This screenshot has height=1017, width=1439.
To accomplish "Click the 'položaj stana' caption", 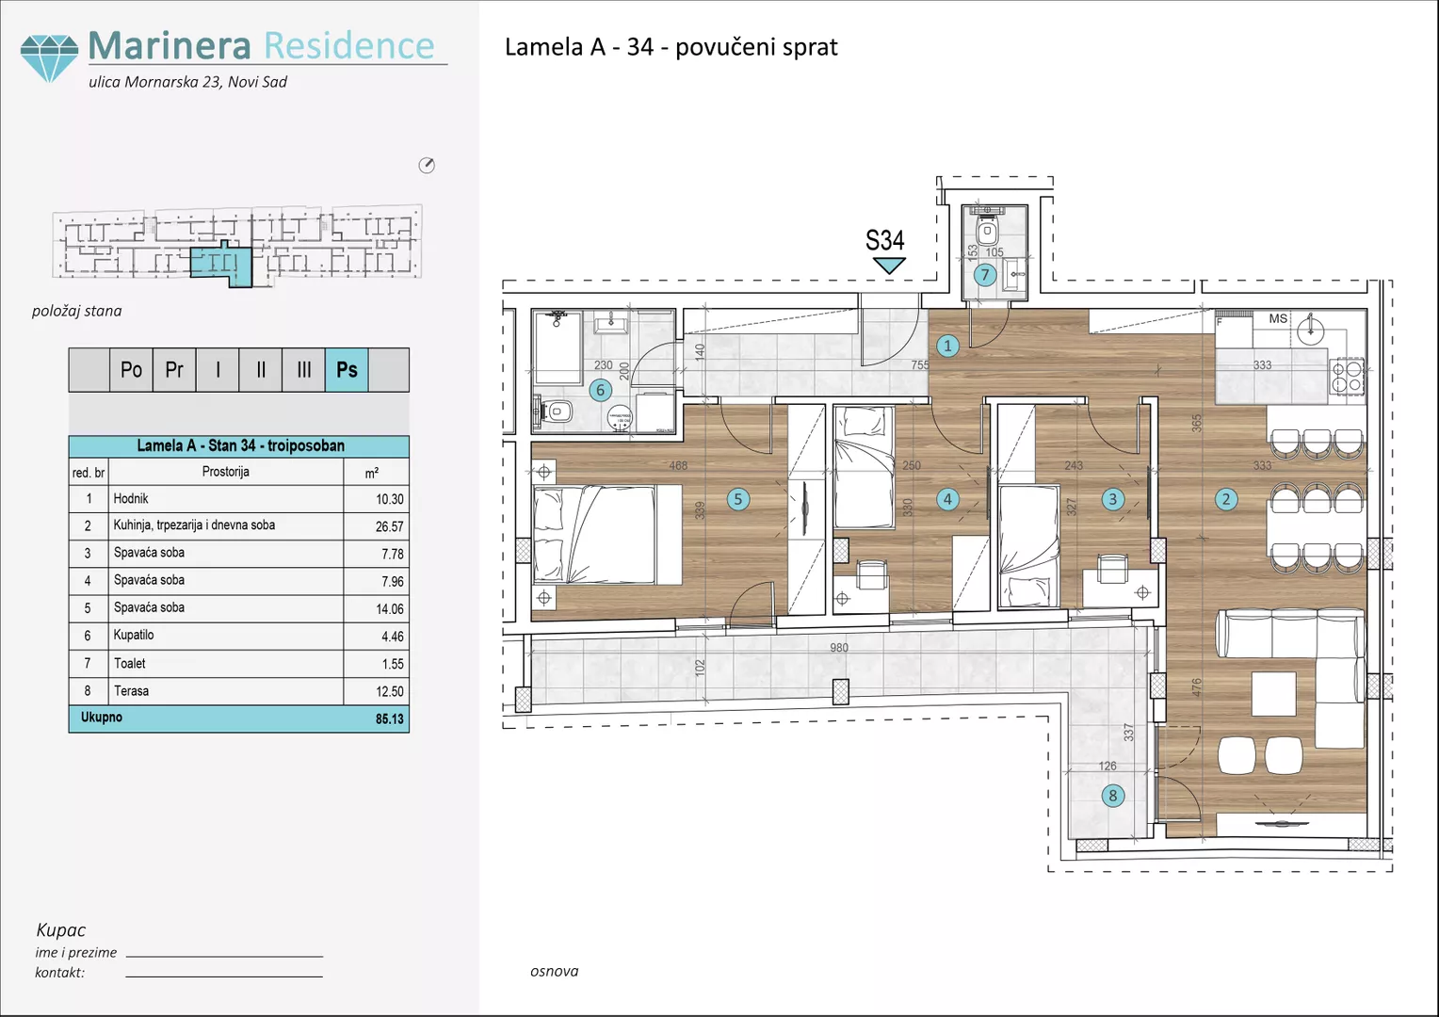I will click(76, 311).
